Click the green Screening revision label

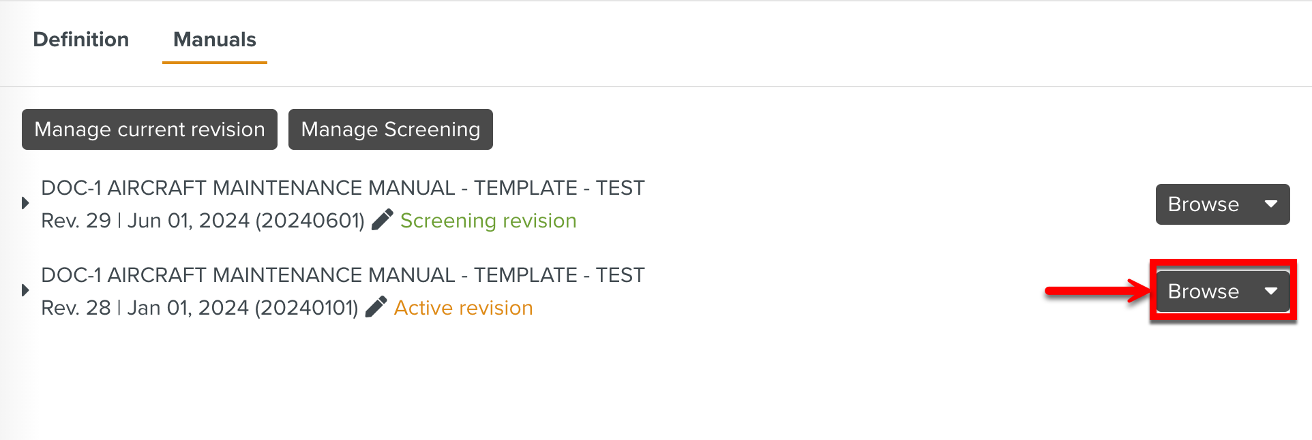[488, 221]
